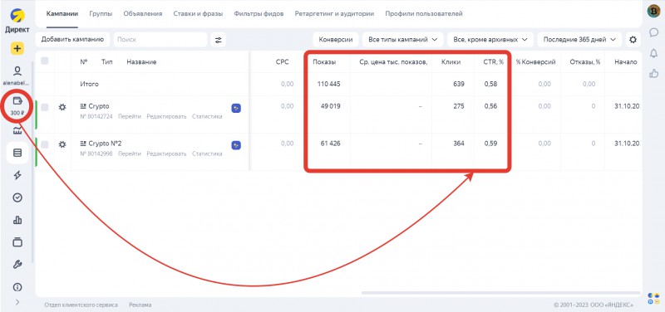
Task: Click the notification bell icon
Action: click(x=653, y=53)
